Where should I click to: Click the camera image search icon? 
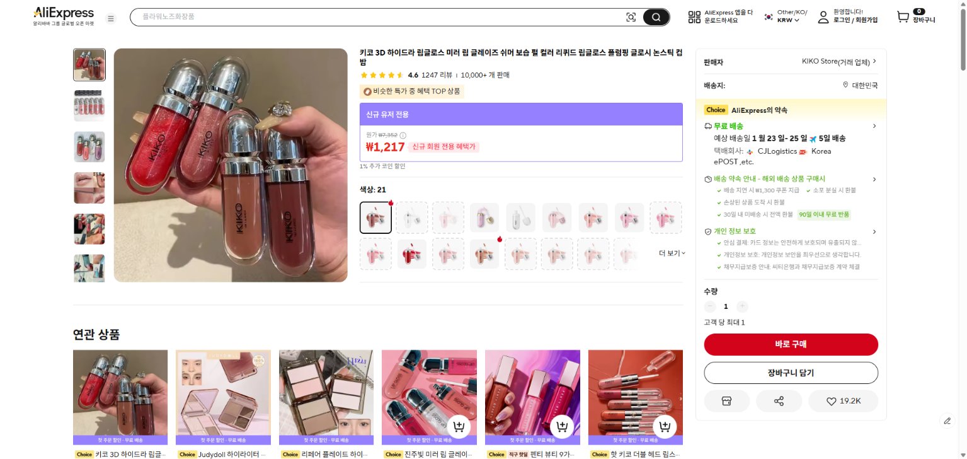(631, 17)
